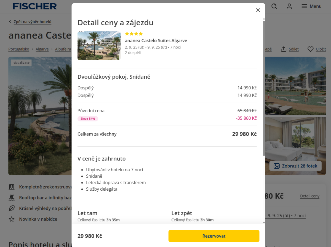The width and height of the screenshot is (331, 247).
Task: Click the Sleva 54% badge
Action: 88,119
